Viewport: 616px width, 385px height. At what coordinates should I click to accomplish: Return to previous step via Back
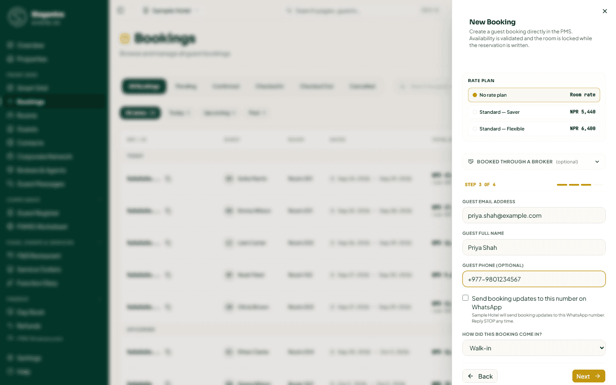[x=480, y=376]
